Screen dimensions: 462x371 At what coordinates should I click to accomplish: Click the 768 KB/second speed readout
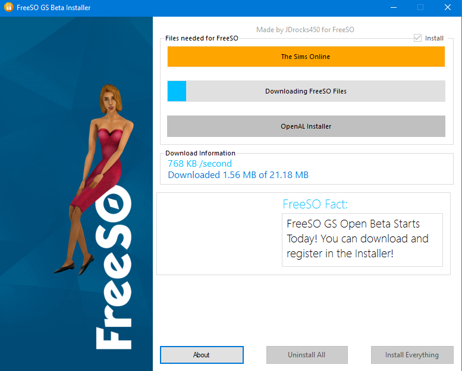200,163
